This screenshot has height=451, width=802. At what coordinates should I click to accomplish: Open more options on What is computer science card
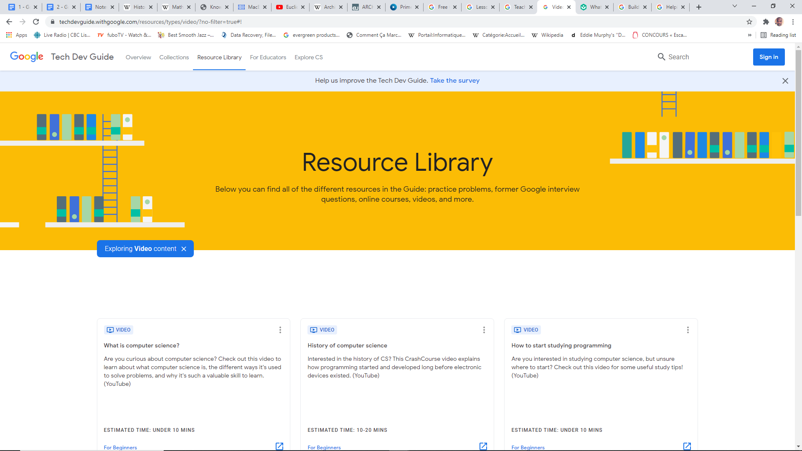(x=280, y=330)
